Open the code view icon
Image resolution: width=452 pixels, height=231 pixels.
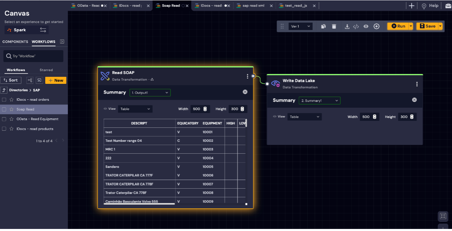[x=356, y=26]
